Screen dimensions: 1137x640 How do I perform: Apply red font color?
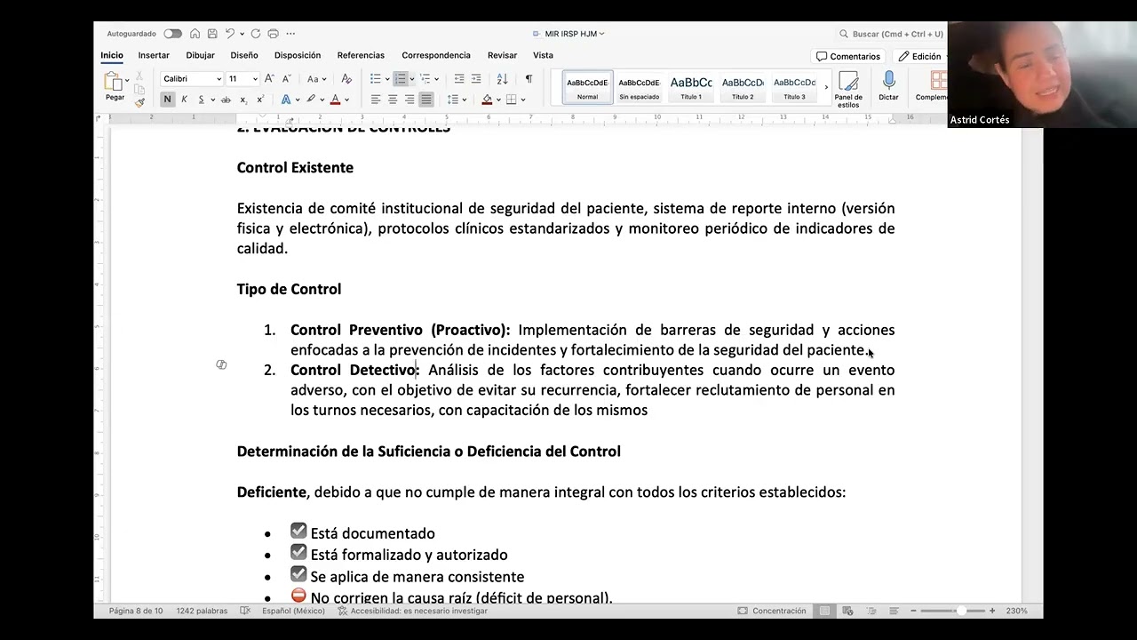tap(335, 100)
